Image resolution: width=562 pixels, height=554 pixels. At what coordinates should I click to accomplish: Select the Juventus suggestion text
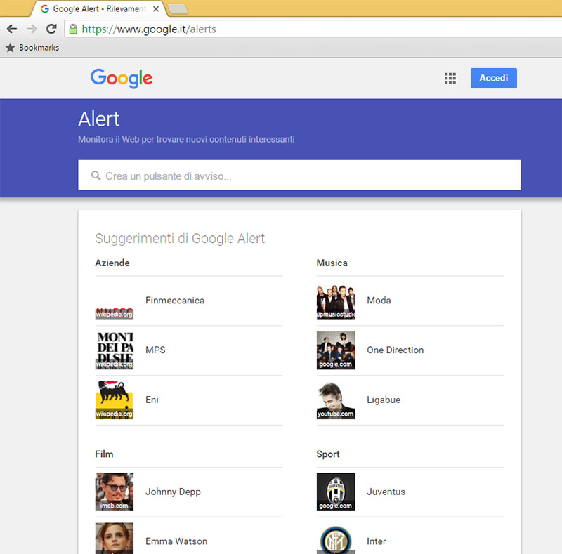[x=386, y=492]
